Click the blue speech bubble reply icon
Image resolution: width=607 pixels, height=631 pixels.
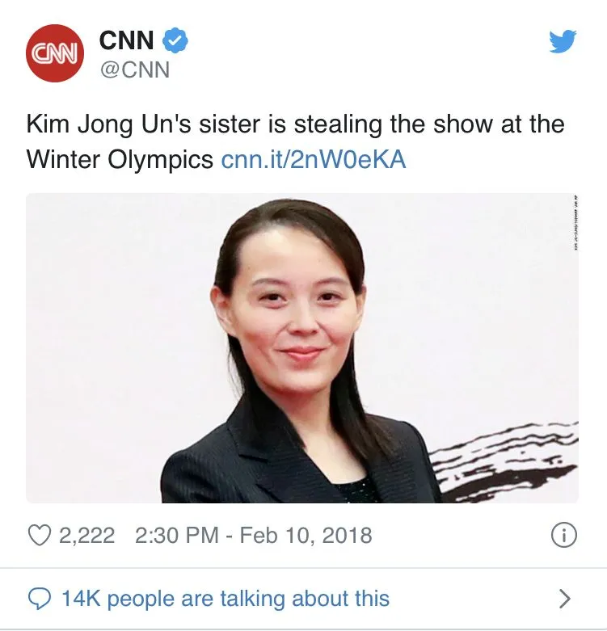click(40, 599)
